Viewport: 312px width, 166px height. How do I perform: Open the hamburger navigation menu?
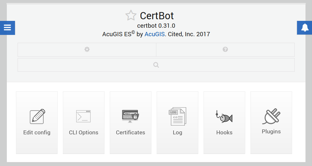(x=7, y=28)
